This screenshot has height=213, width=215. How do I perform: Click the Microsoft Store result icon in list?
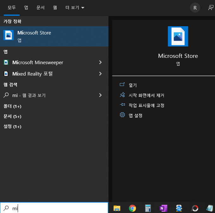coord(9,35)
